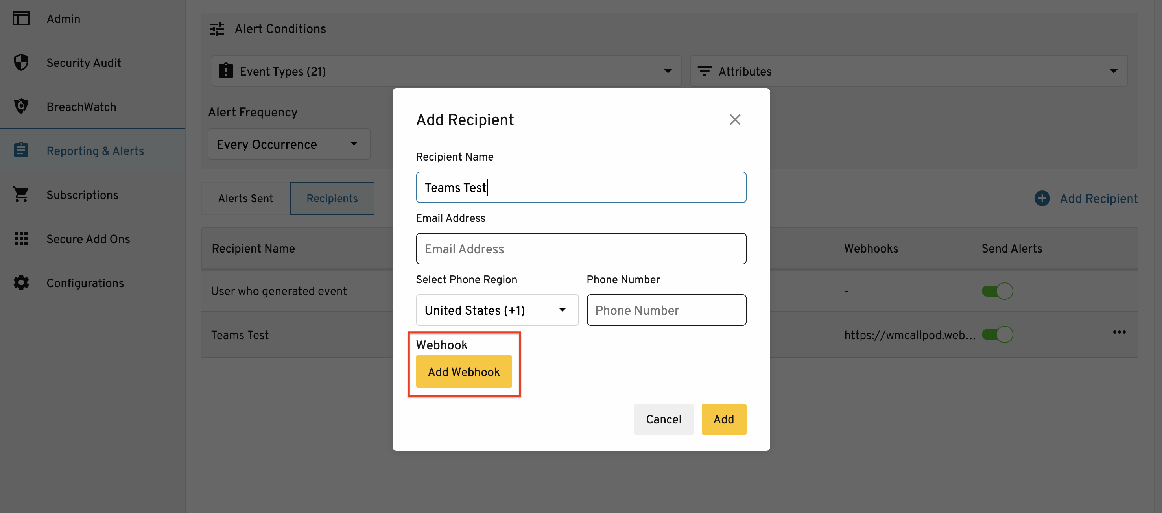
Task: Click the Email Address input field
Action: pyautogui.click(x=581, y=249)
